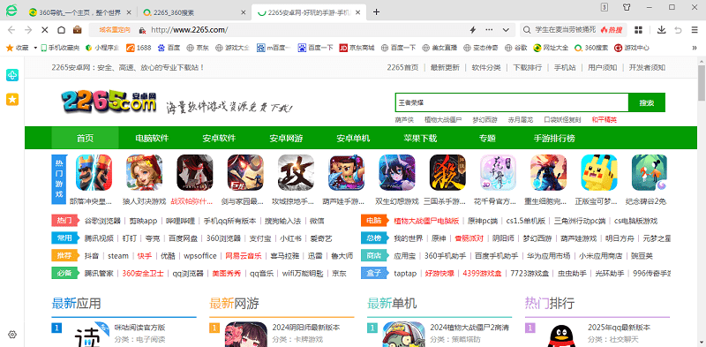The height and width of the screenshot is (347, 706).
Task: Open the 手机收藏夹 bookmark
Action: tap(60, 48)
